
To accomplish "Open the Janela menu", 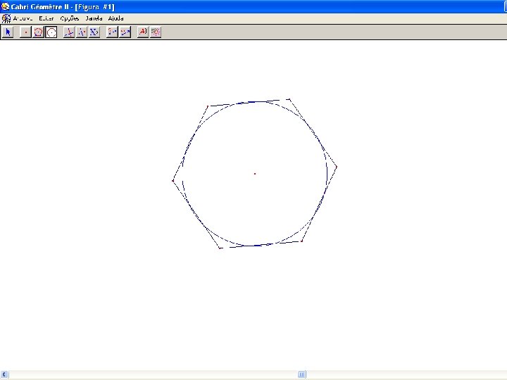I will (x=94, y=18).
